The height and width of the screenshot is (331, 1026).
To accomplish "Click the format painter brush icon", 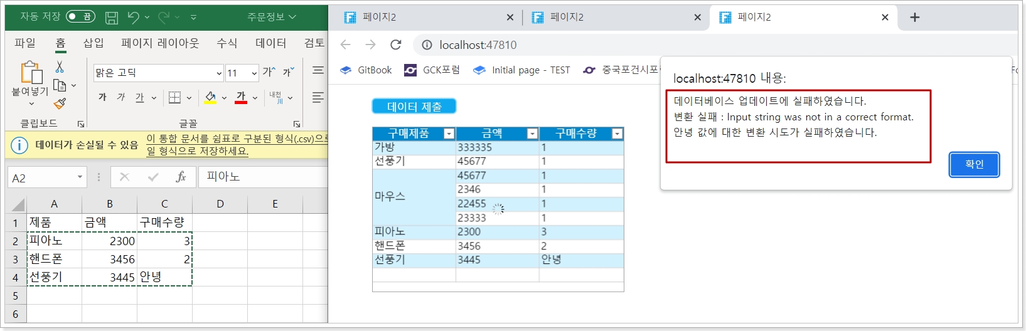I will (x=60, y=103).
